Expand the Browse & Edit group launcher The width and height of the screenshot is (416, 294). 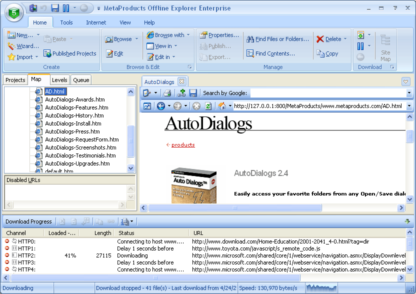pos(190,67)
